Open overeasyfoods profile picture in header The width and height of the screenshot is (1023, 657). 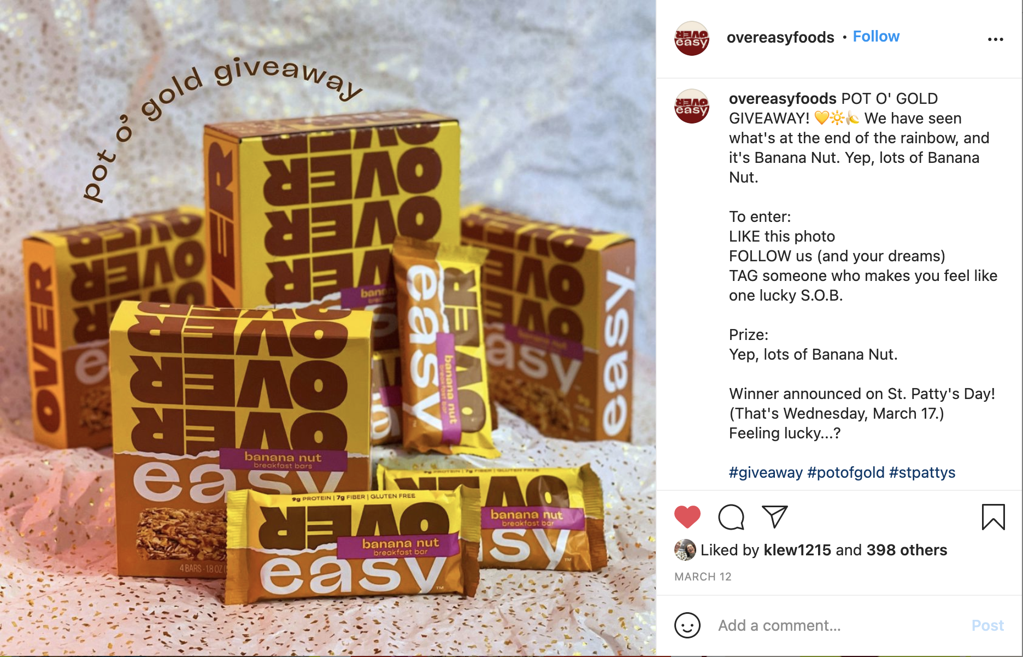[692, 38]
